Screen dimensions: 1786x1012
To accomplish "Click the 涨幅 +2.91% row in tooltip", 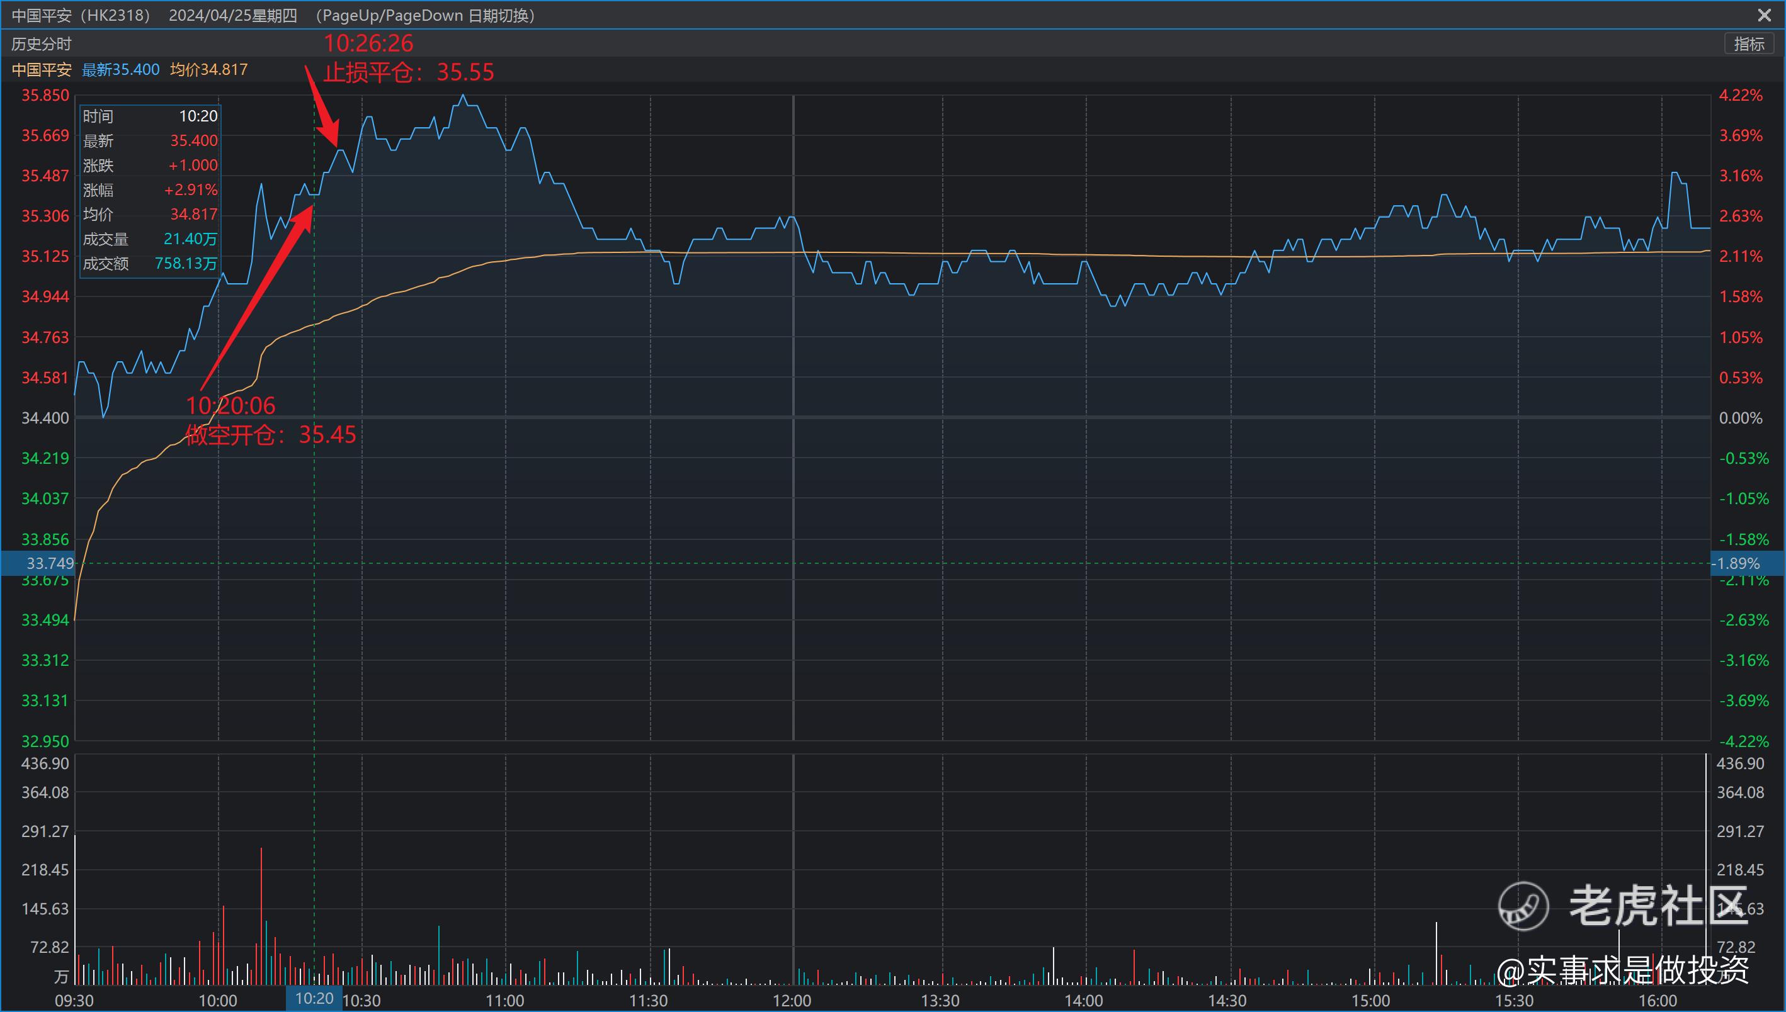I will [151, 190].
